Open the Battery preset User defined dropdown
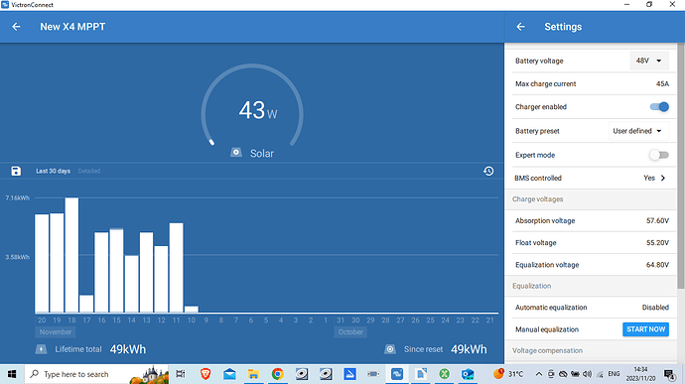 638,131
